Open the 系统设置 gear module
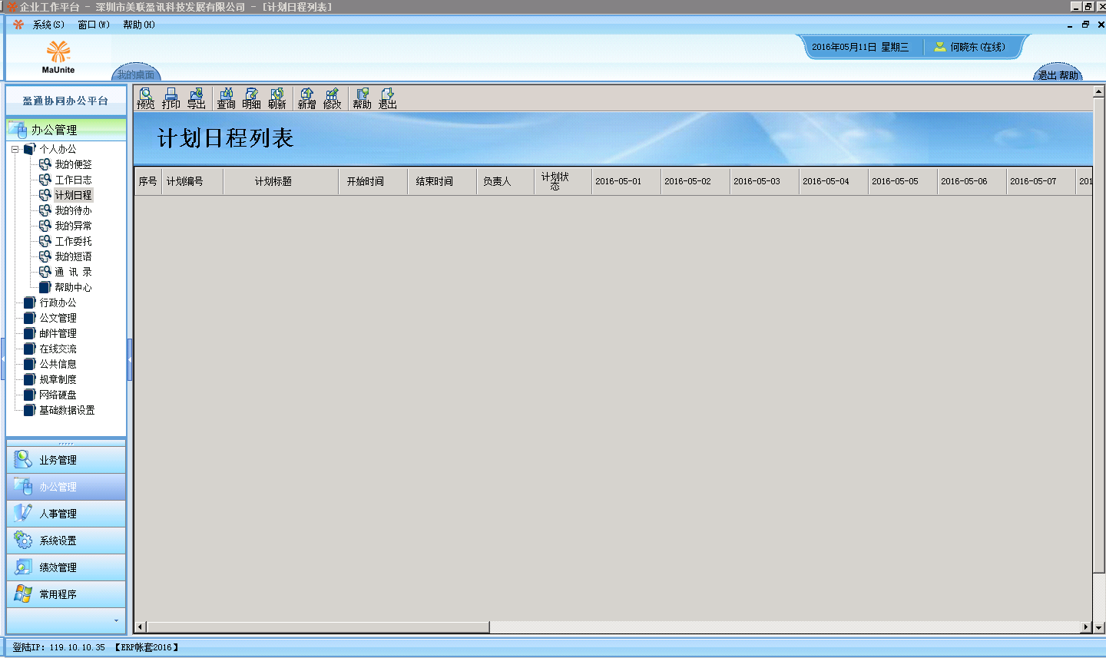 [66, 541]
